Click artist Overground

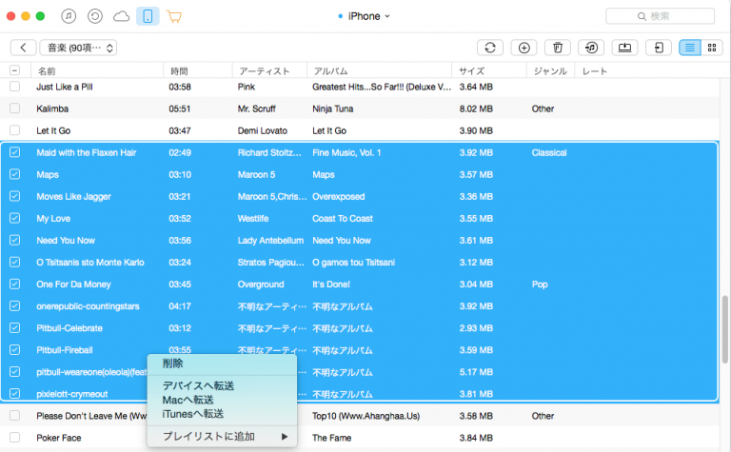click(261, 285)
